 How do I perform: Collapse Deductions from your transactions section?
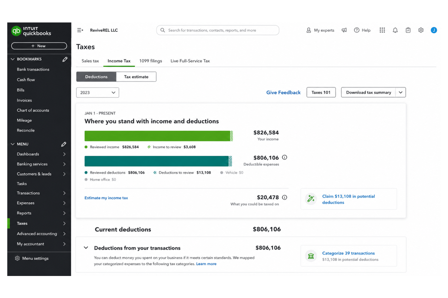[x=86, y=248]
